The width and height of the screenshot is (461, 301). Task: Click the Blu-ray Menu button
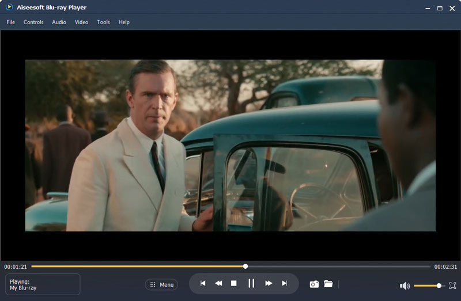point(161,284)
